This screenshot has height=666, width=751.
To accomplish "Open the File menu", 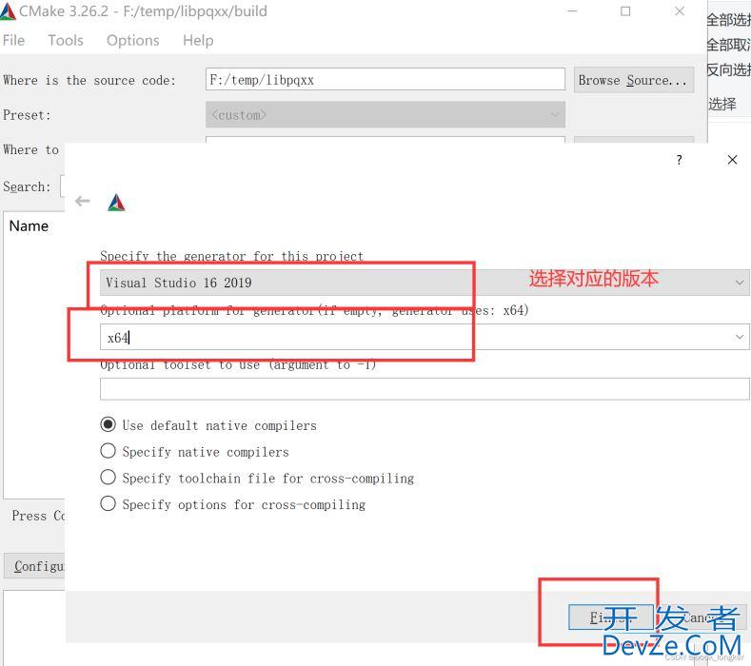I will 13,40.
